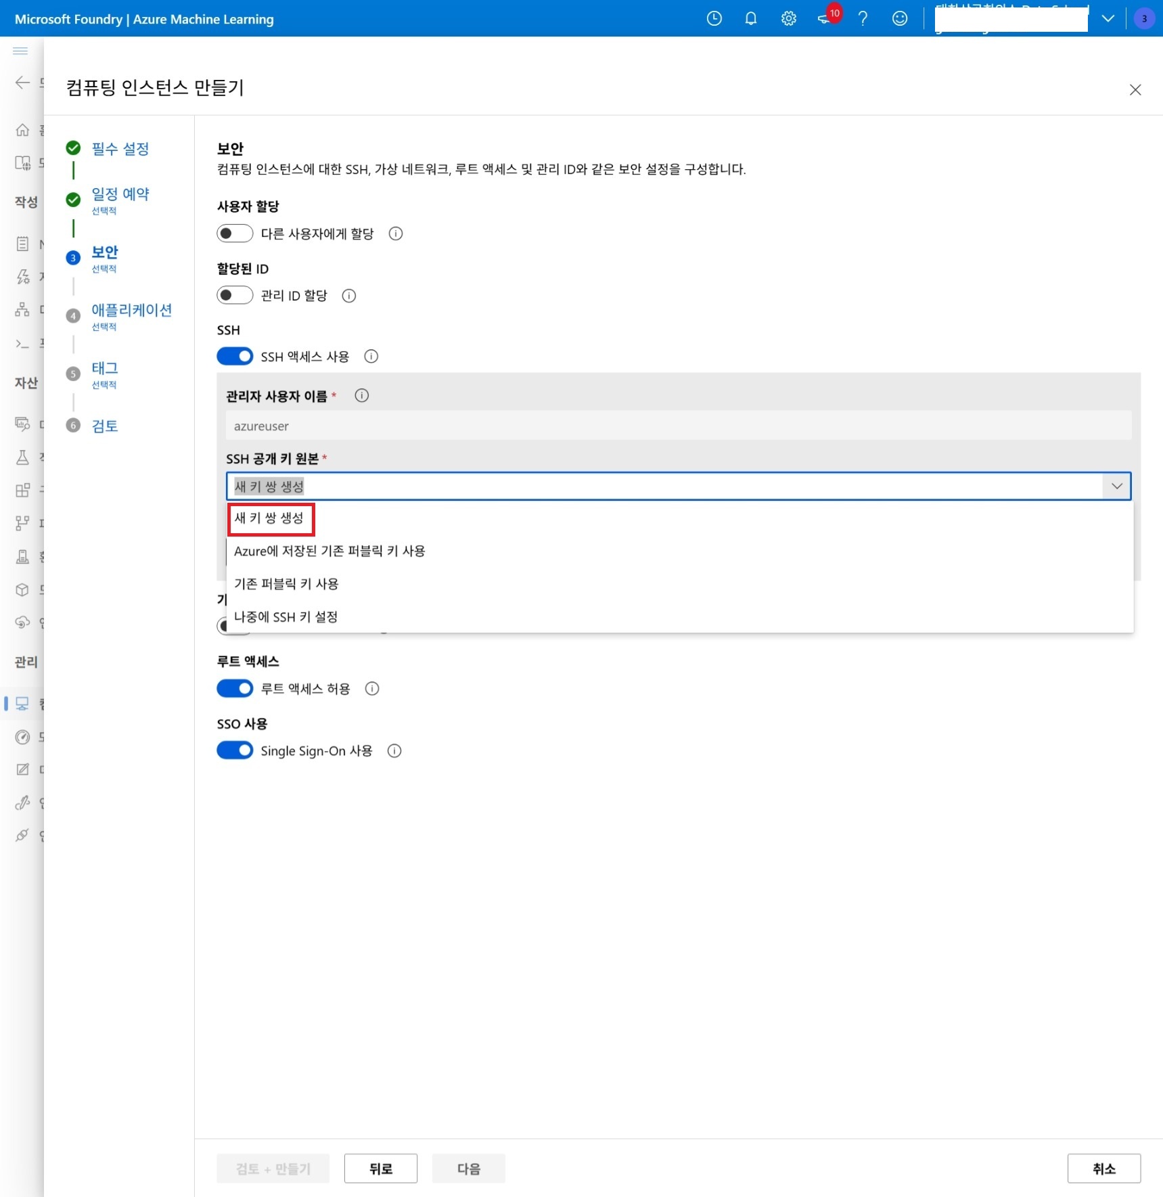
Task: Open the Notebooks icon in sidebar
Action: pyautogui.click(x=22, y=244)
